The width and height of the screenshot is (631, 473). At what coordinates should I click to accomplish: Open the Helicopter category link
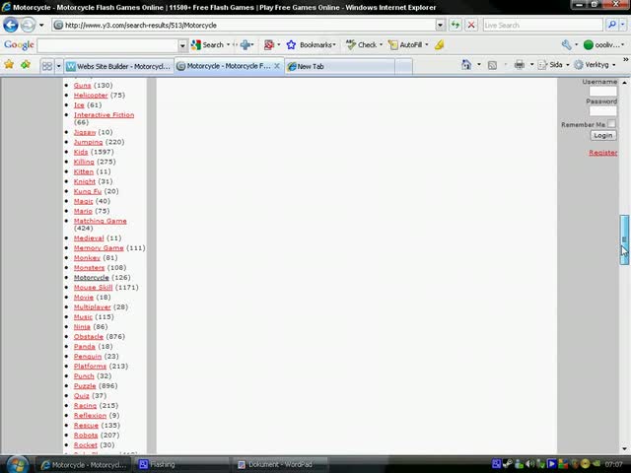[x=91, y=96]
